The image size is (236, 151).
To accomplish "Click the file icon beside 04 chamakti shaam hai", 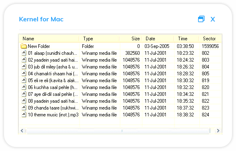I will (24, 73).
